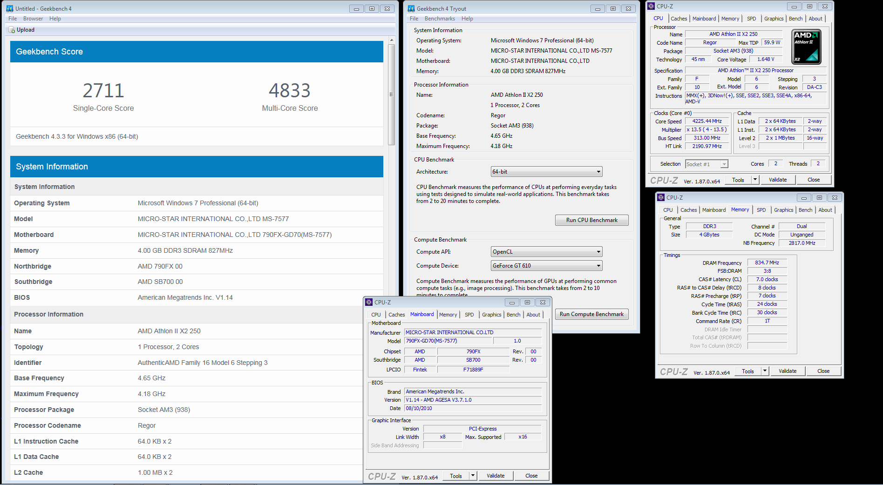Click Run CPU Benchmark button
The image size is (883, 485).
591,220
